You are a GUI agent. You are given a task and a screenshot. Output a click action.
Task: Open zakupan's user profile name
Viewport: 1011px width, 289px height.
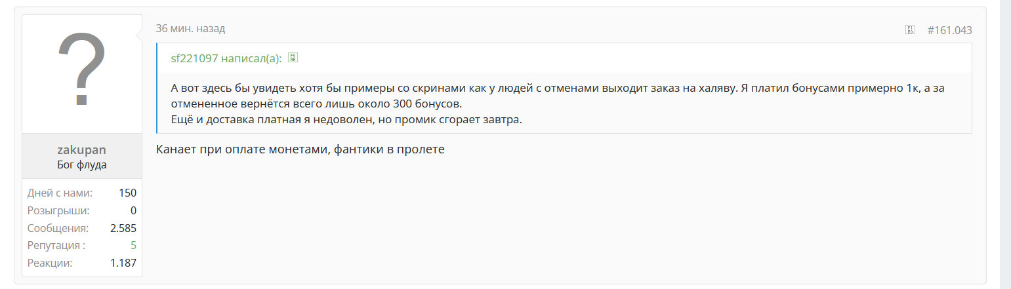[82, 150]
